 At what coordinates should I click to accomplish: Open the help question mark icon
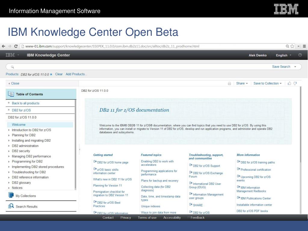click(x=300, y=55)
